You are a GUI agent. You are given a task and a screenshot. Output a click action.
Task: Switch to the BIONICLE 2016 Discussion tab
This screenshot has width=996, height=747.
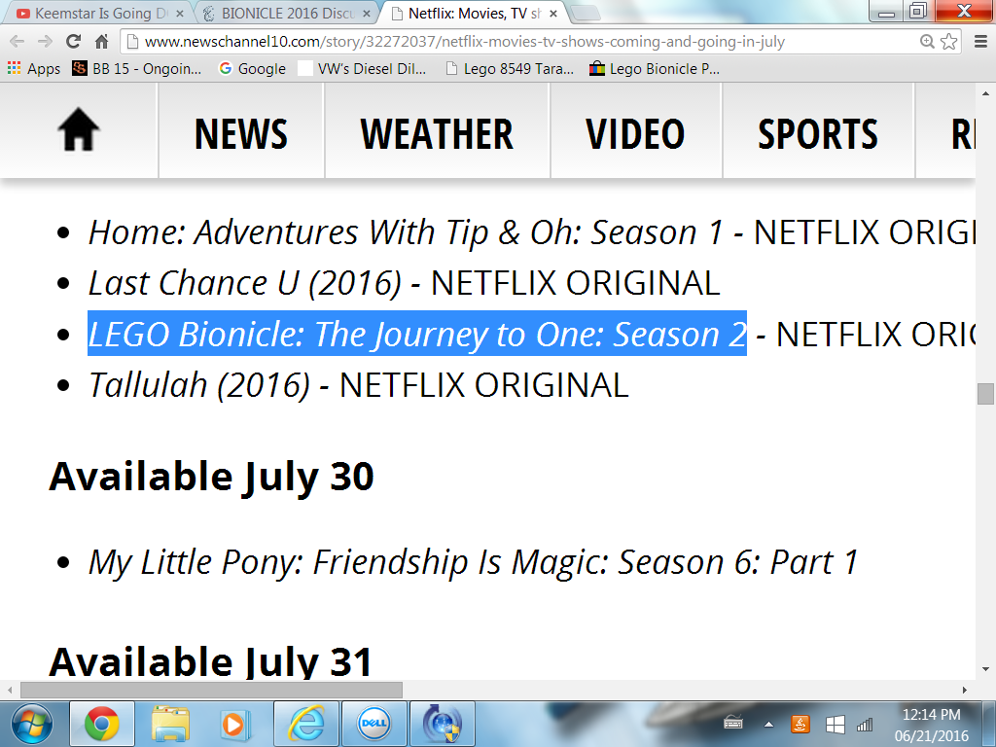coord(287,14)
